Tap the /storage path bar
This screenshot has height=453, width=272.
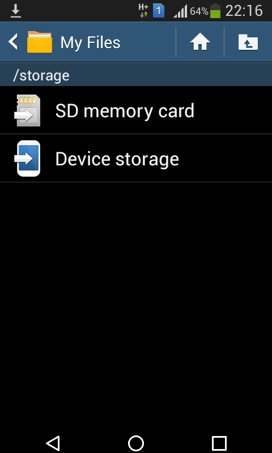point(136,75)
